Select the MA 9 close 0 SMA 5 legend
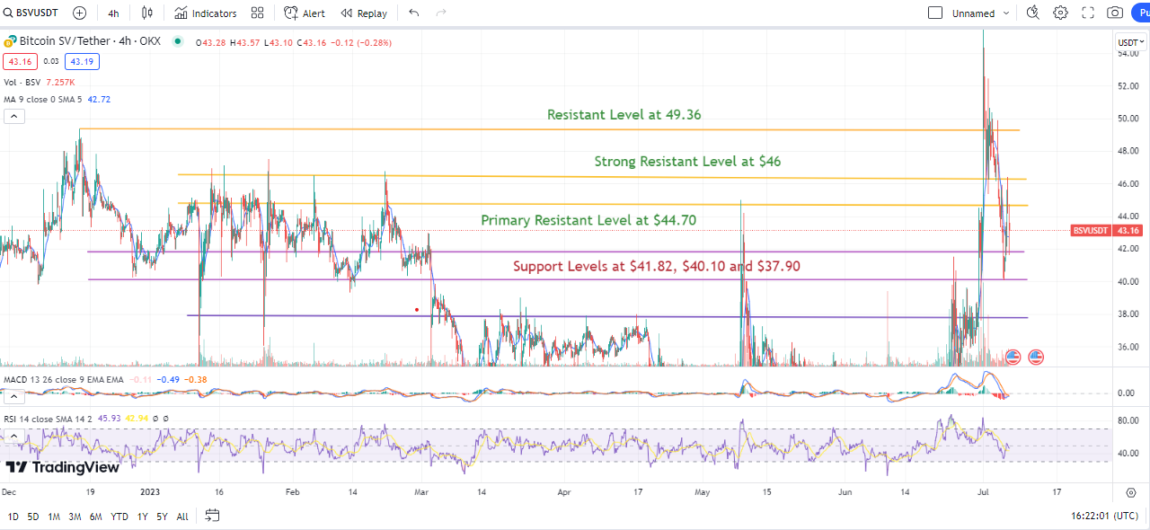The width and height of the screenshot is (1150, 530). click(x=44, y=99)
